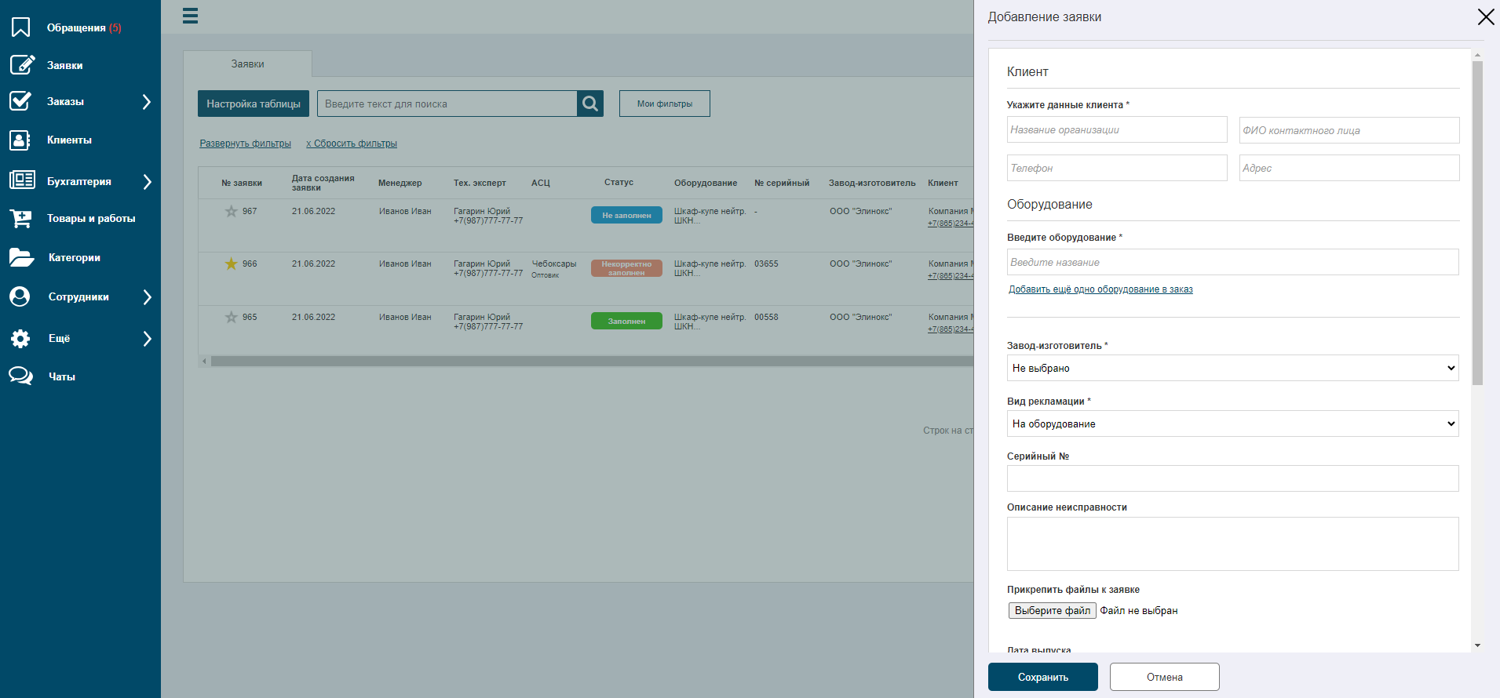Click the magnifier search button
This screenshot has width=1500, height=698.
[x=590, y=104]
